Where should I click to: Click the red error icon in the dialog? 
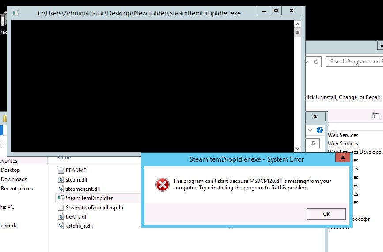163,185
